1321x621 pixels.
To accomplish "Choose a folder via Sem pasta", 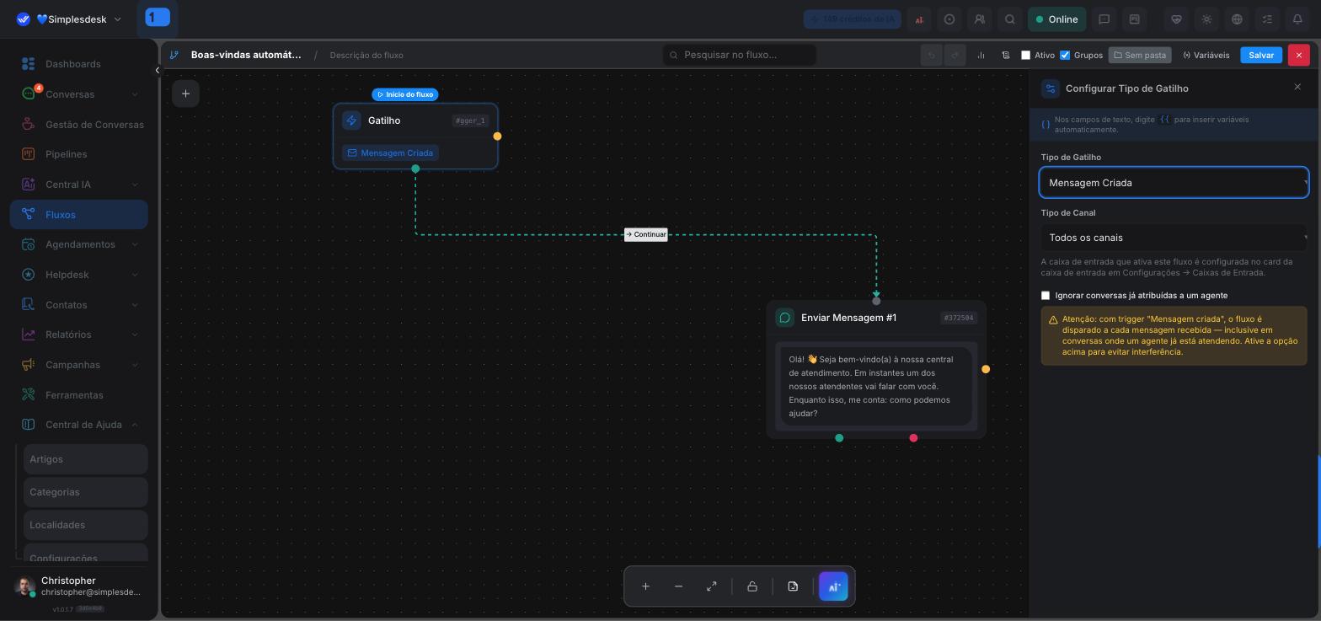I will click(1140, 55).
